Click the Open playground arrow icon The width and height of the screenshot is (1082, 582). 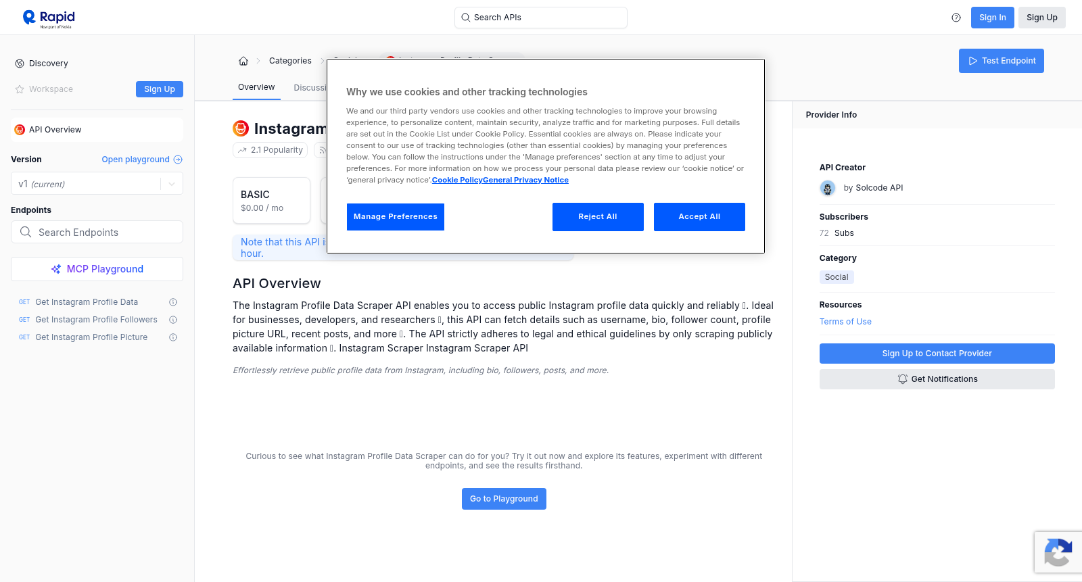(x=178, y=160)
